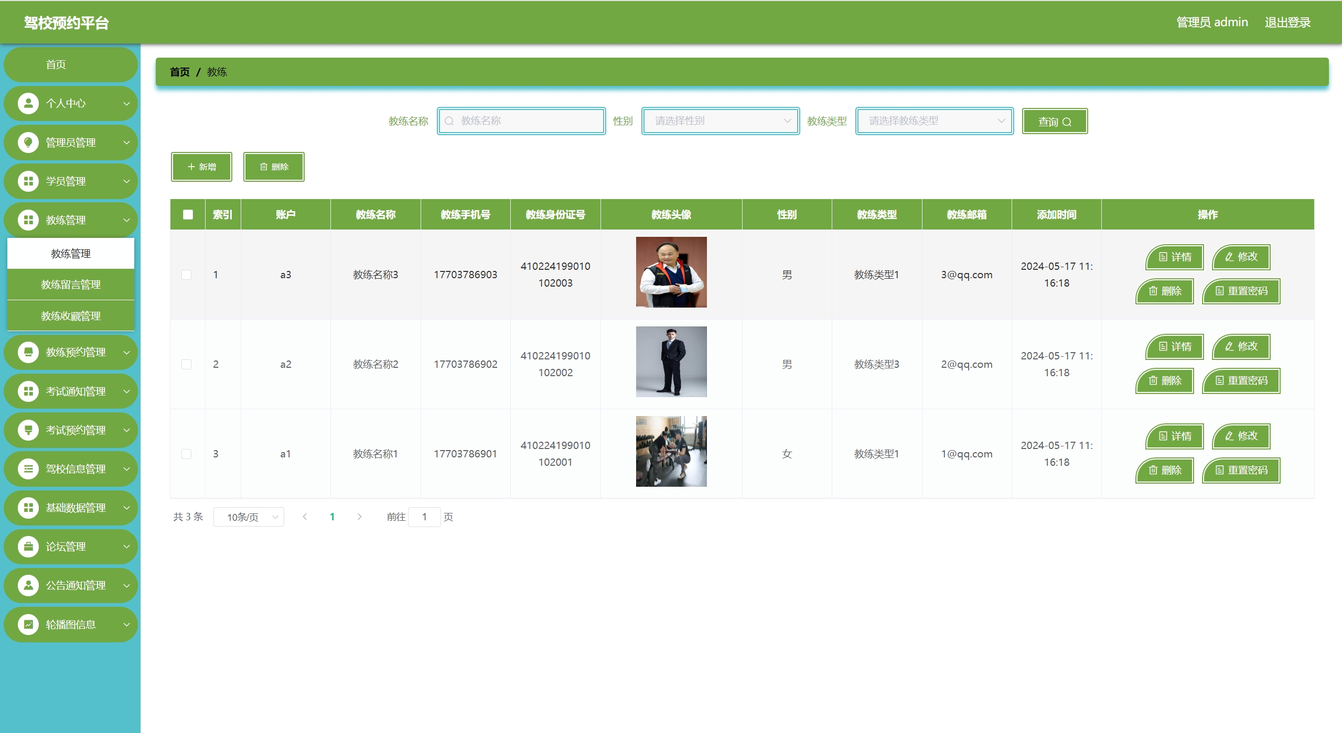Click the 前往 page number input field
This screenshot has width=1342, height=733.
point(424,517)
